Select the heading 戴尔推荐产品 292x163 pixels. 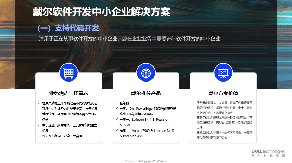(x=146, y=93)
